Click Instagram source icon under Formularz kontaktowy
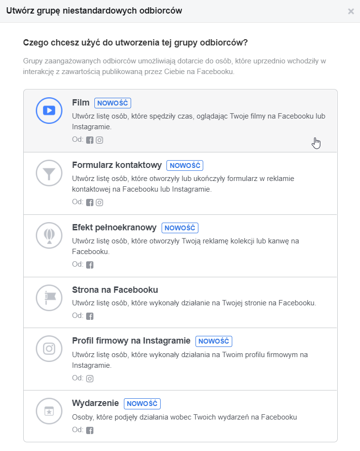Image resolution: width=360 pixels, height=451 pixels. pos(100,202)
